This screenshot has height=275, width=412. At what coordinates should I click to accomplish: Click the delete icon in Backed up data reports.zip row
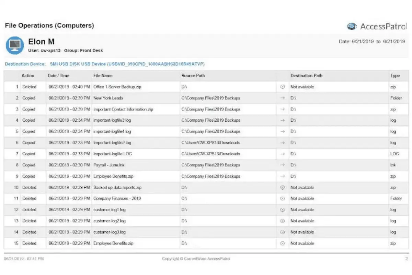(283, 187)
